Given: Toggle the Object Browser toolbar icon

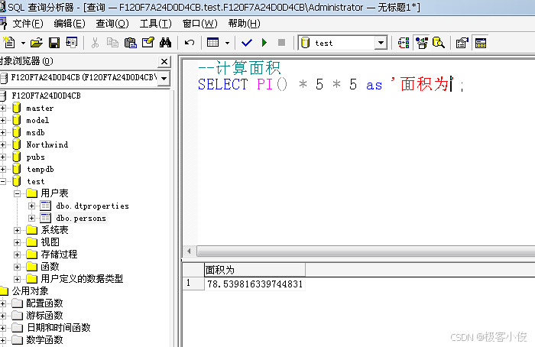Looking at the screenshot, I should [421, 43].
